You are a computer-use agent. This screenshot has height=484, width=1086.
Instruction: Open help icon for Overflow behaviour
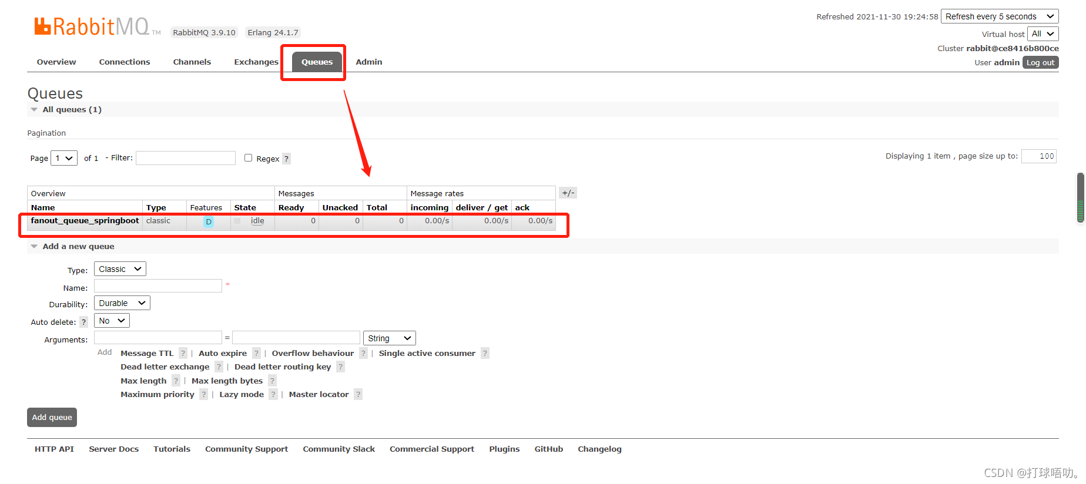coord(363,353)
